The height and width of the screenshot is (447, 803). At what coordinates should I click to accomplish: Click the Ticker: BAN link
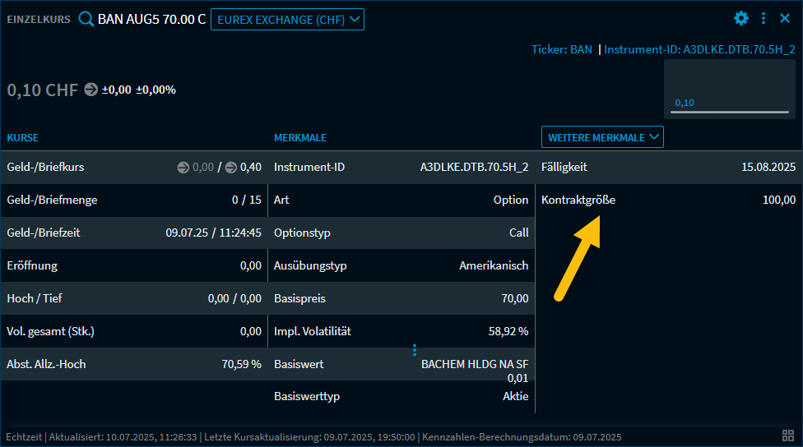561,49
